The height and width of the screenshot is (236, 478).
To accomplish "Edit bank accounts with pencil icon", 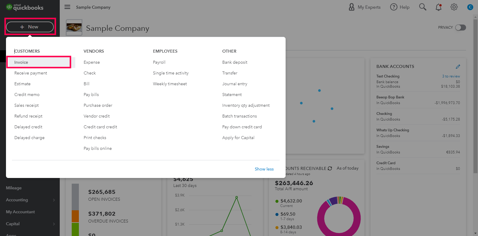I will click(x=458, y=66).
